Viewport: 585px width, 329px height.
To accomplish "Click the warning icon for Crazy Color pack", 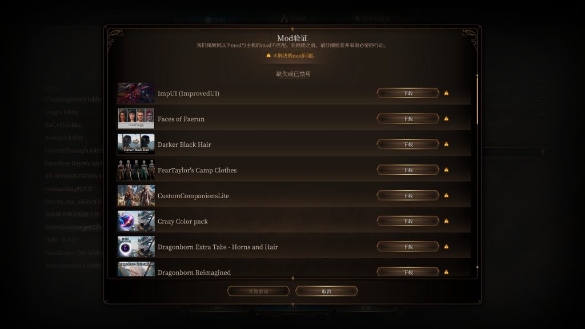I will [x=446, y=221].
